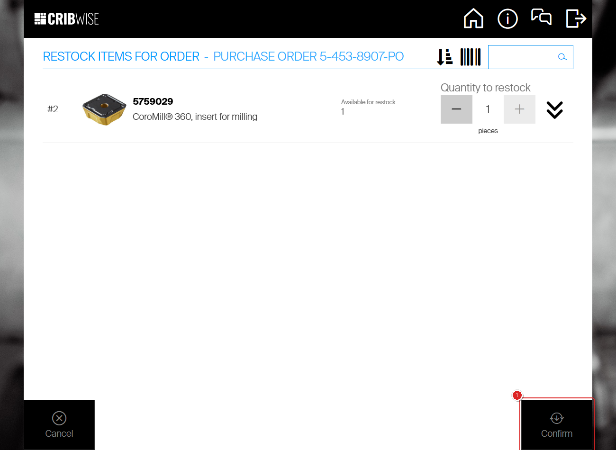Click the Restock Items For Order heading
Screen dimensions: 616x450
pyautogui.click(x=121, y=56)
